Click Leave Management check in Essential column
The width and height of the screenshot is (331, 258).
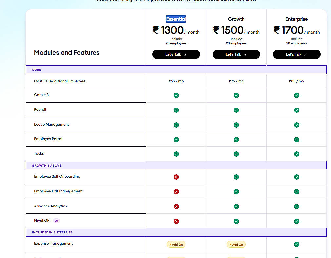(176, 125)
